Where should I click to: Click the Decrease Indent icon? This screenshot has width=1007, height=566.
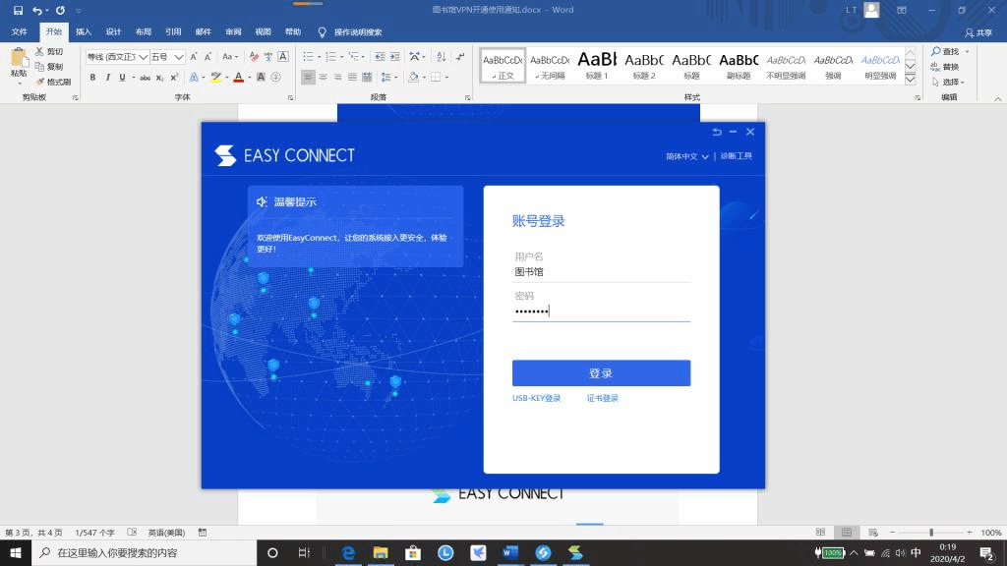(x=381, y=57)
